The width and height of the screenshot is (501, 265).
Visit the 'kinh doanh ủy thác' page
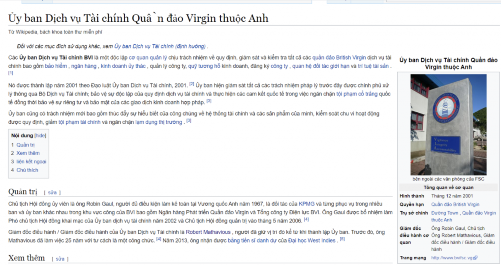123,66
